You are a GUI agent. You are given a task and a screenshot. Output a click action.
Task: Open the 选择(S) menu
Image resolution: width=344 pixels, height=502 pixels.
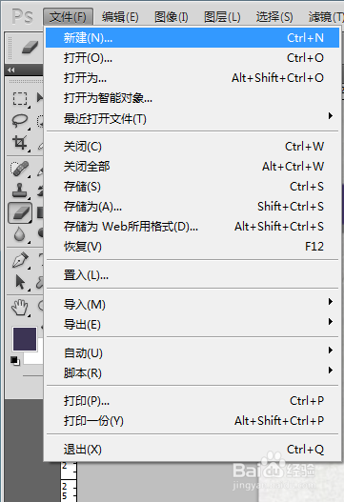pos(274,16)
